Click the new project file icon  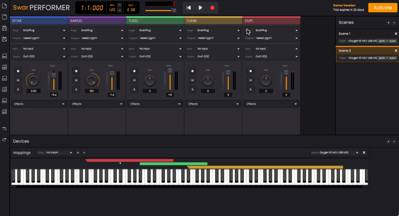click(x=4, y=6)
